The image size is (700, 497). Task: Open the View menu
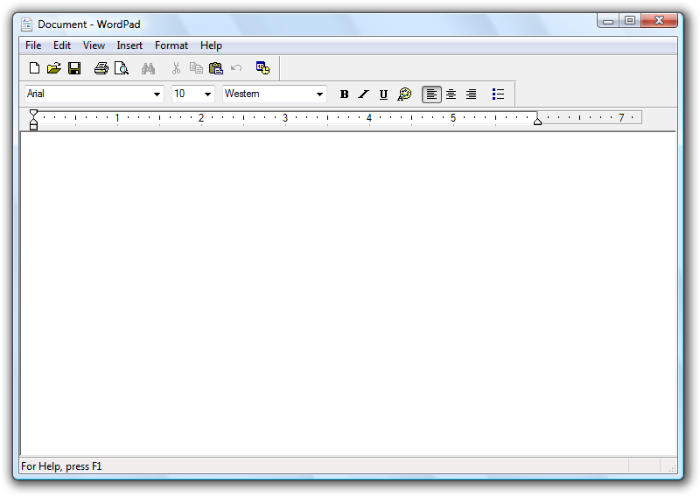[x=94, y=45]
